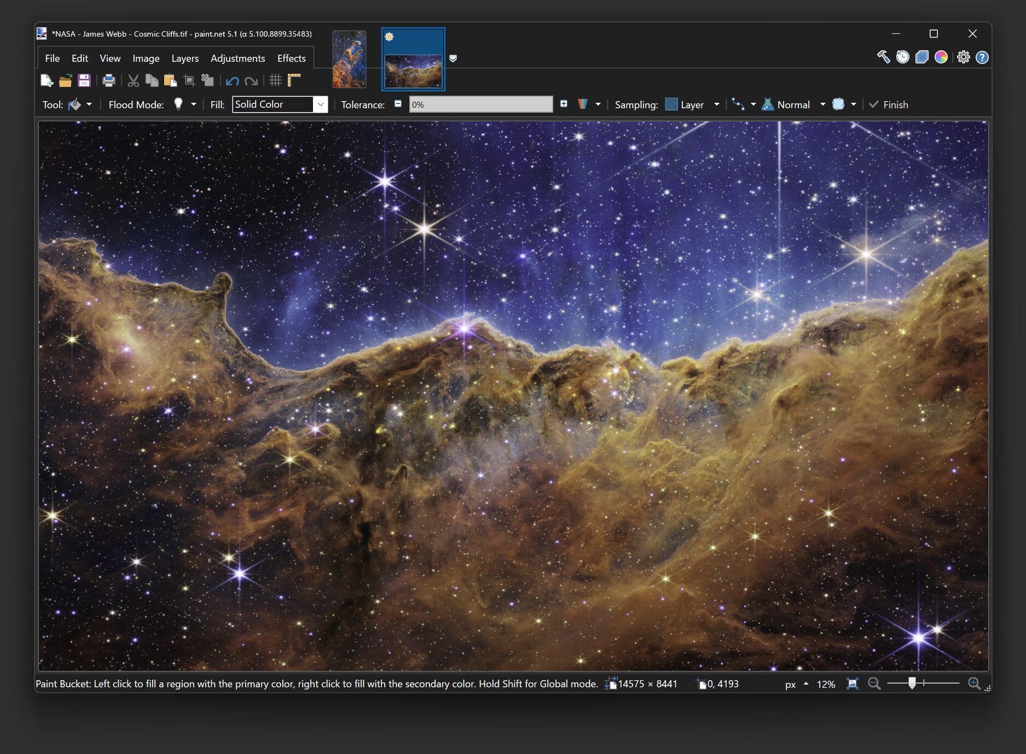1026x754 pixels.
Task: Toggle the rulers icon
Action: coord(294,81)
